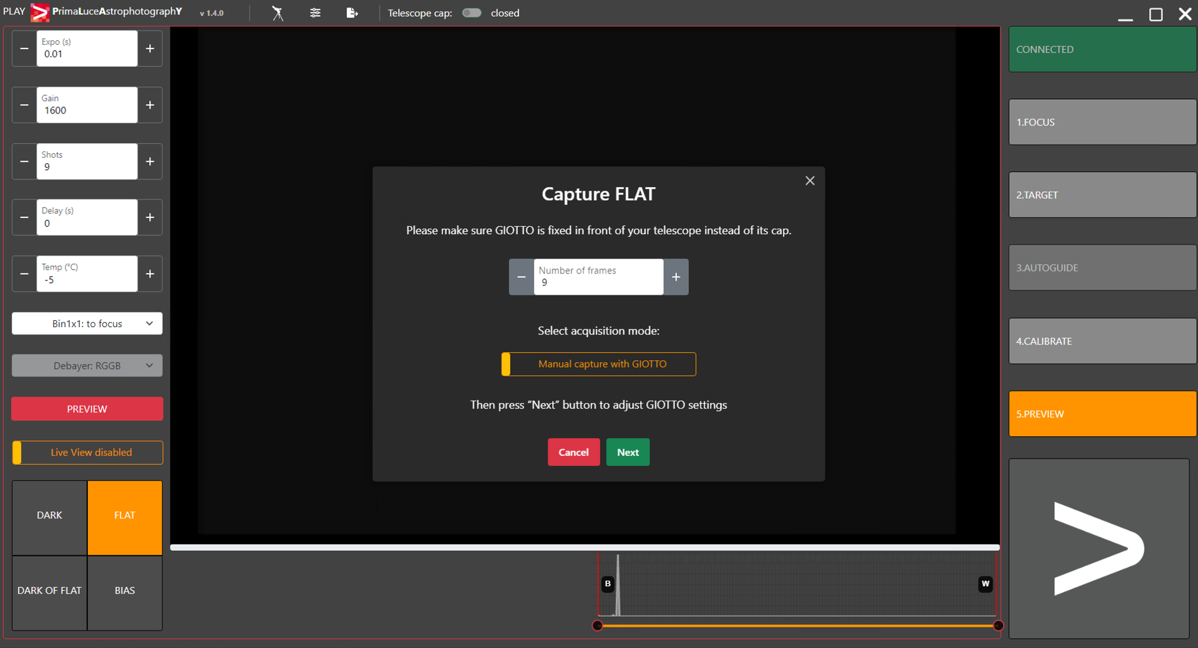The width and height of the screenshot is (1198, 648).
Task: Open the Bin1x1: to focus dropdown
Action: (x=87, y=323)
